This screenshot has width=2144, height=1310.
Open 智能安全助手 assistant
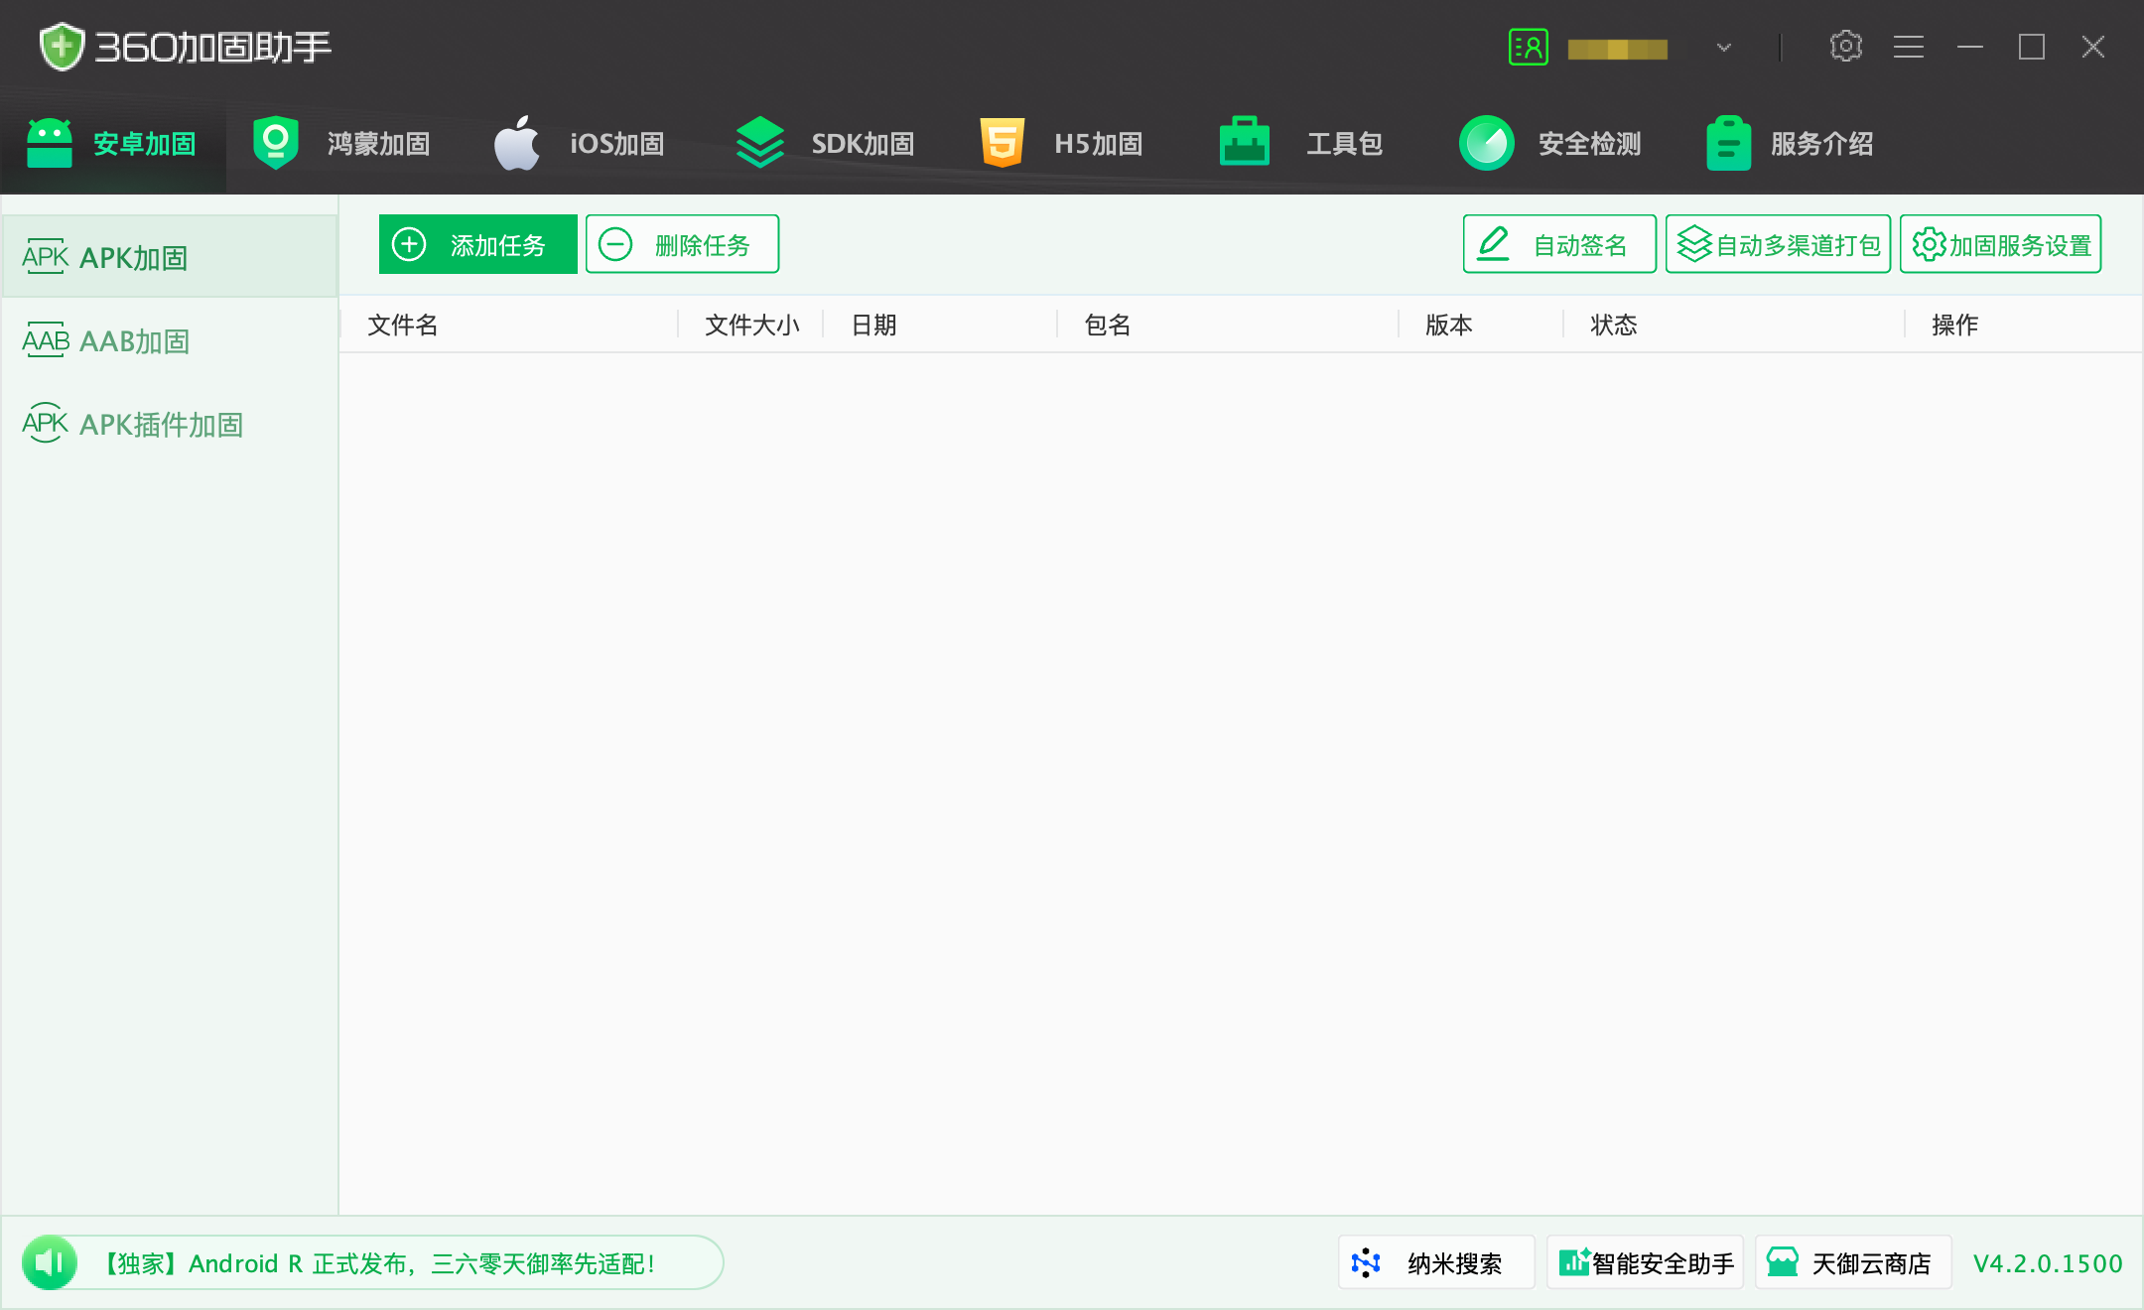click(1645, 1262)
